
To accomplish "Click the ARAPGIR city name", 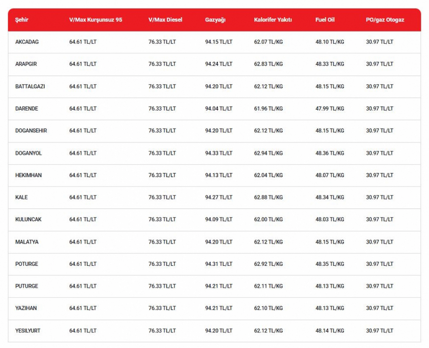I will (26, 64).
